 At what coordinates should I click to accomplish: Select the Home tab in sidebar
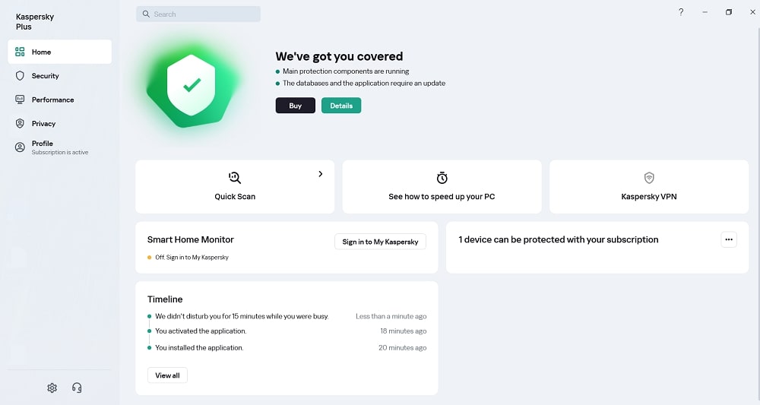[59, 52]
